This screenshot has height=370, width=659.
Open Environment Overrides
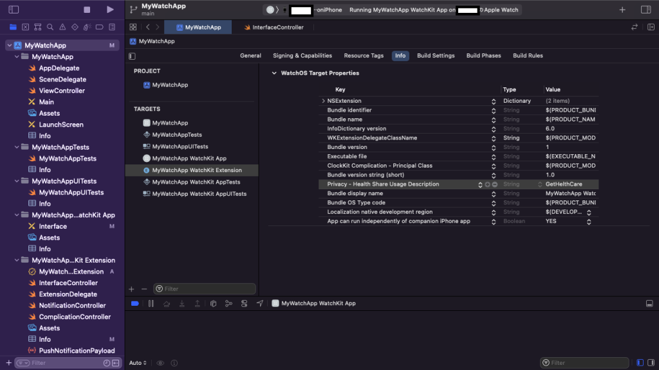[244, 303]
